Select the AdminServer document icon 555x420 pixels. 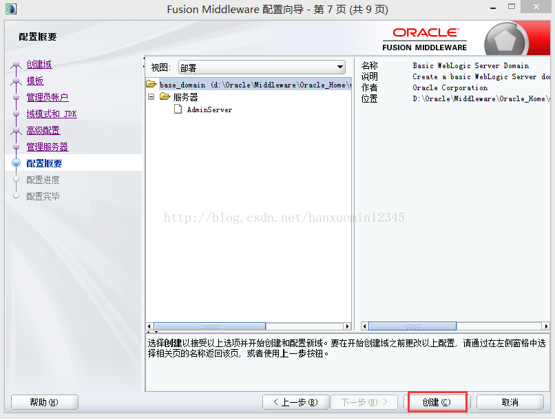(x=178, y=109)
